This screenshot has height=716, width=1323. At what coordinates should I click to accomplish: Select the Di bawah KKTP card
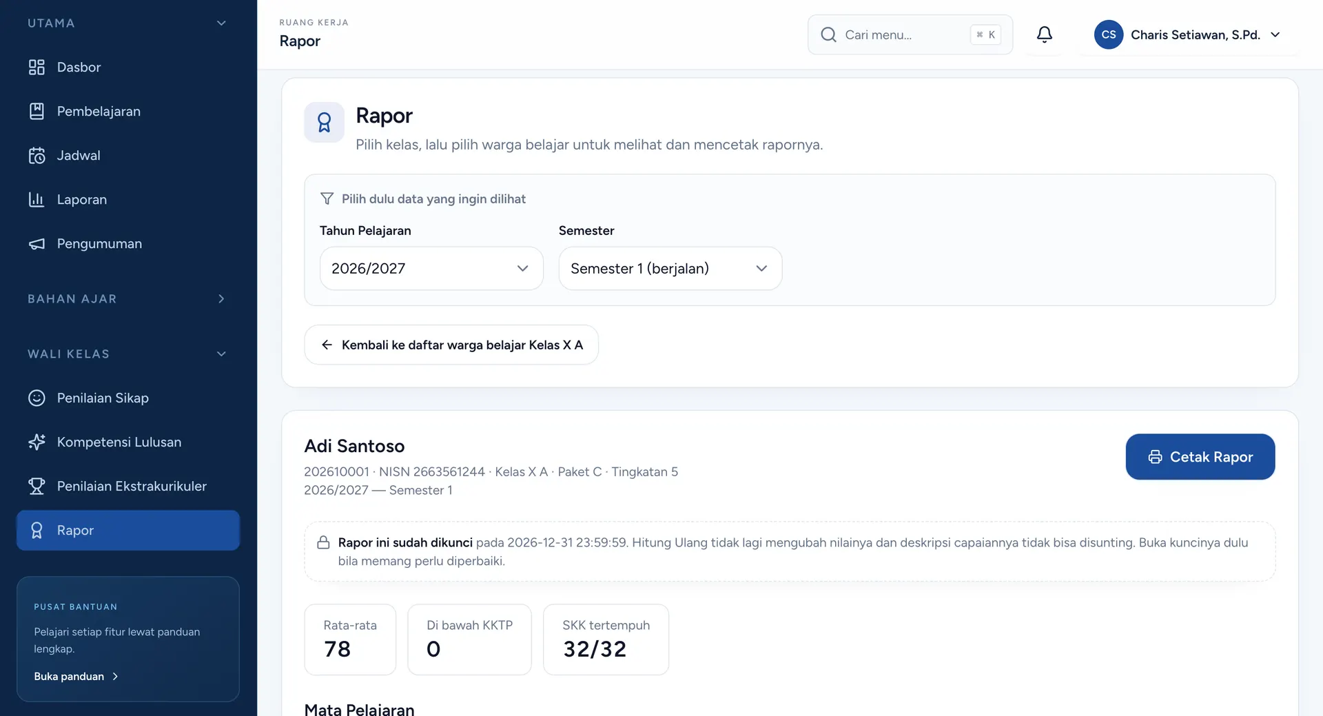coord(469,640)
